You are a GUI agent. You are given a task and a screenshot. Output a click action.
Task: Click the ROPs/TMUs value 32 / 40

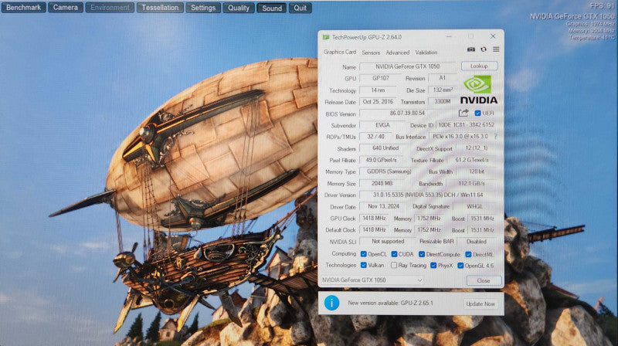(375, 137)
